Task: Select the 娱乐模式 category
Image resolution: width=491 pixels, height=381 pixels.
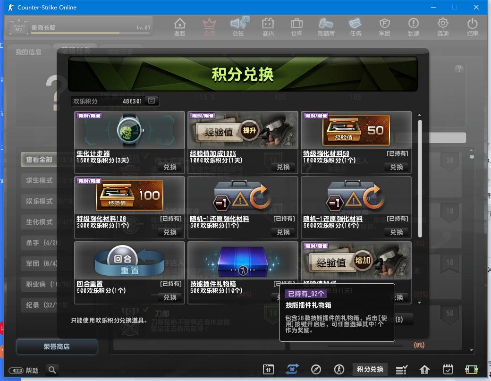Action: [x=39, y=201]
